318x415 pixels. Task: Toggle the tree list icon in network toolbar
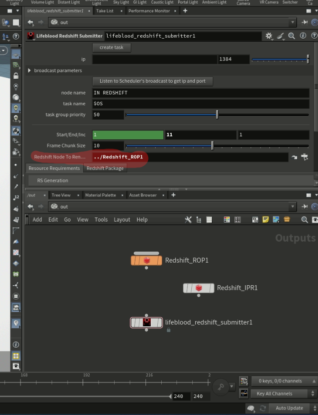click(198, 220)
